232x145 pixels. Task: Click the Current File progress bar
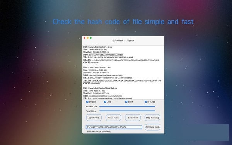point(127,106)
